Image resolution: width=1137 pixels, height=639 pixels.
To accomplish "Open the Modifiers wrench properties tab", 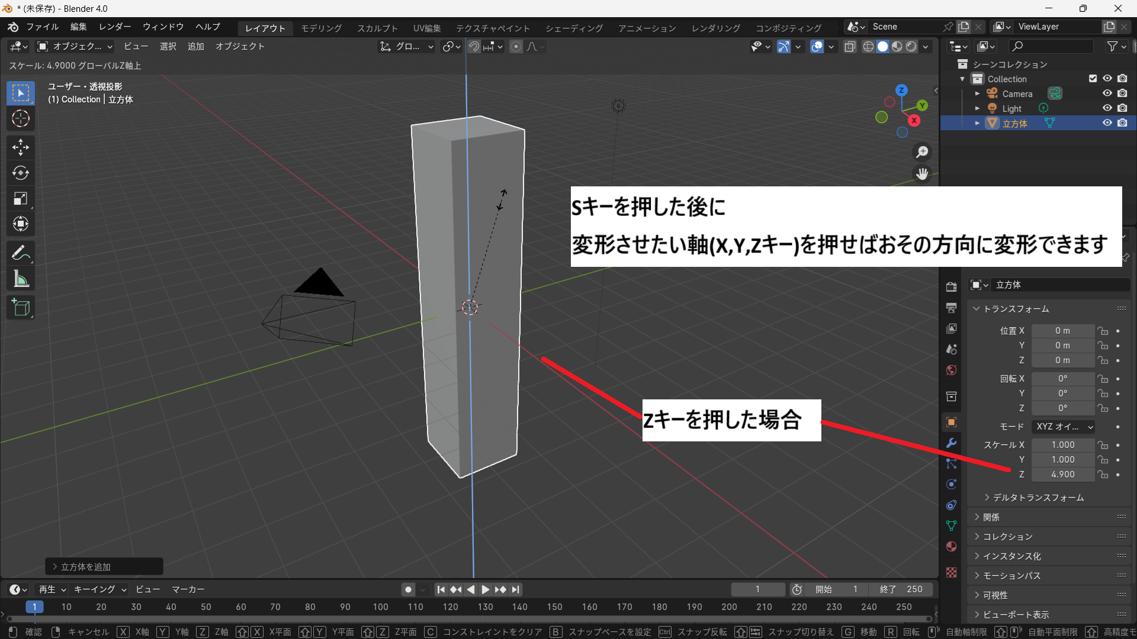I will 952,443.
